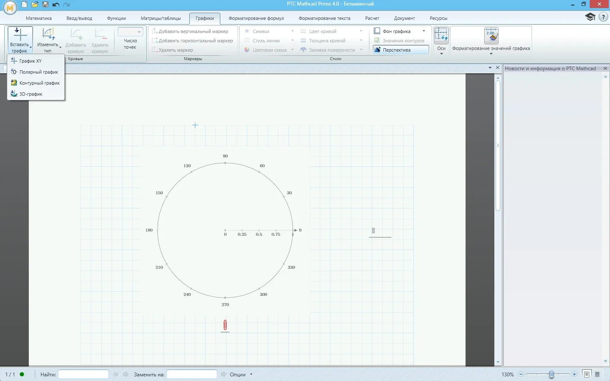The width and height of the screenshot is (610, 381).
Task: Expand the Заливка поверхности dropdown
Action: pos(361,50)
